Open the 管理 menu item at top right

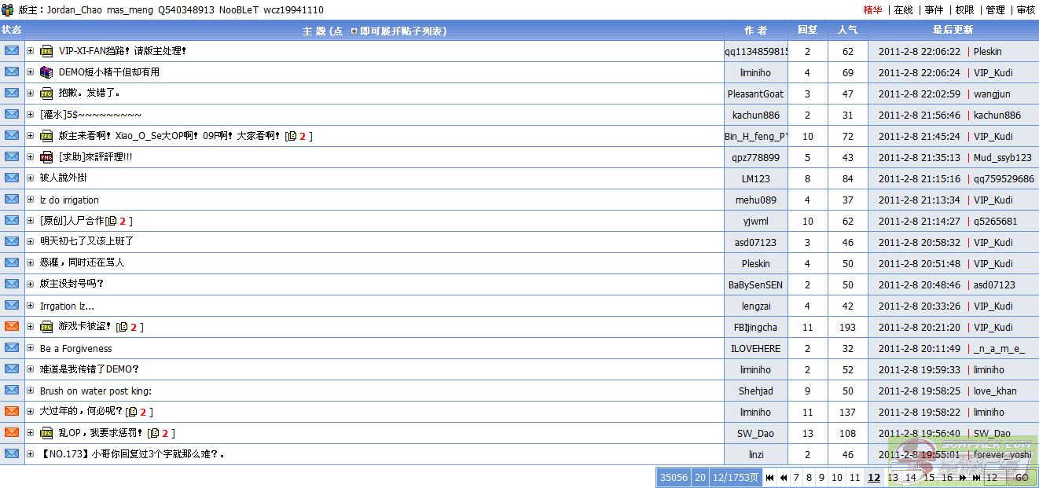(x=995, y=10)
